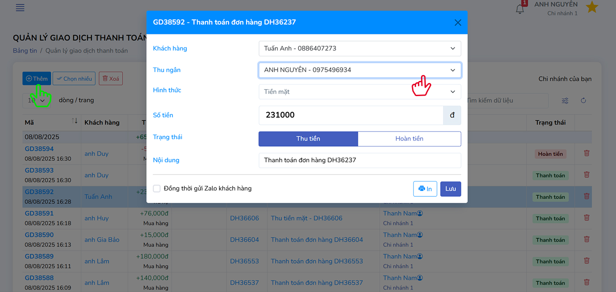The image size is (616, 292).
Task: Expand the Khách hàng dropdown
Action: point(360,48)
